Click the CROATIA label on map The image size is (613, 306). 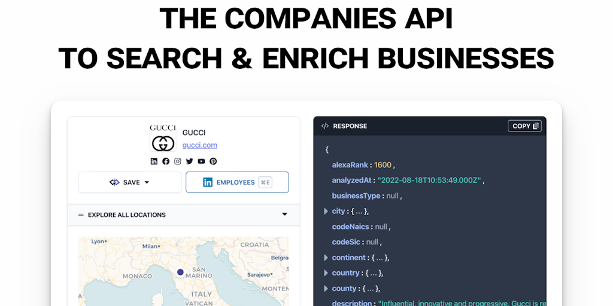(x=254, y=245)
